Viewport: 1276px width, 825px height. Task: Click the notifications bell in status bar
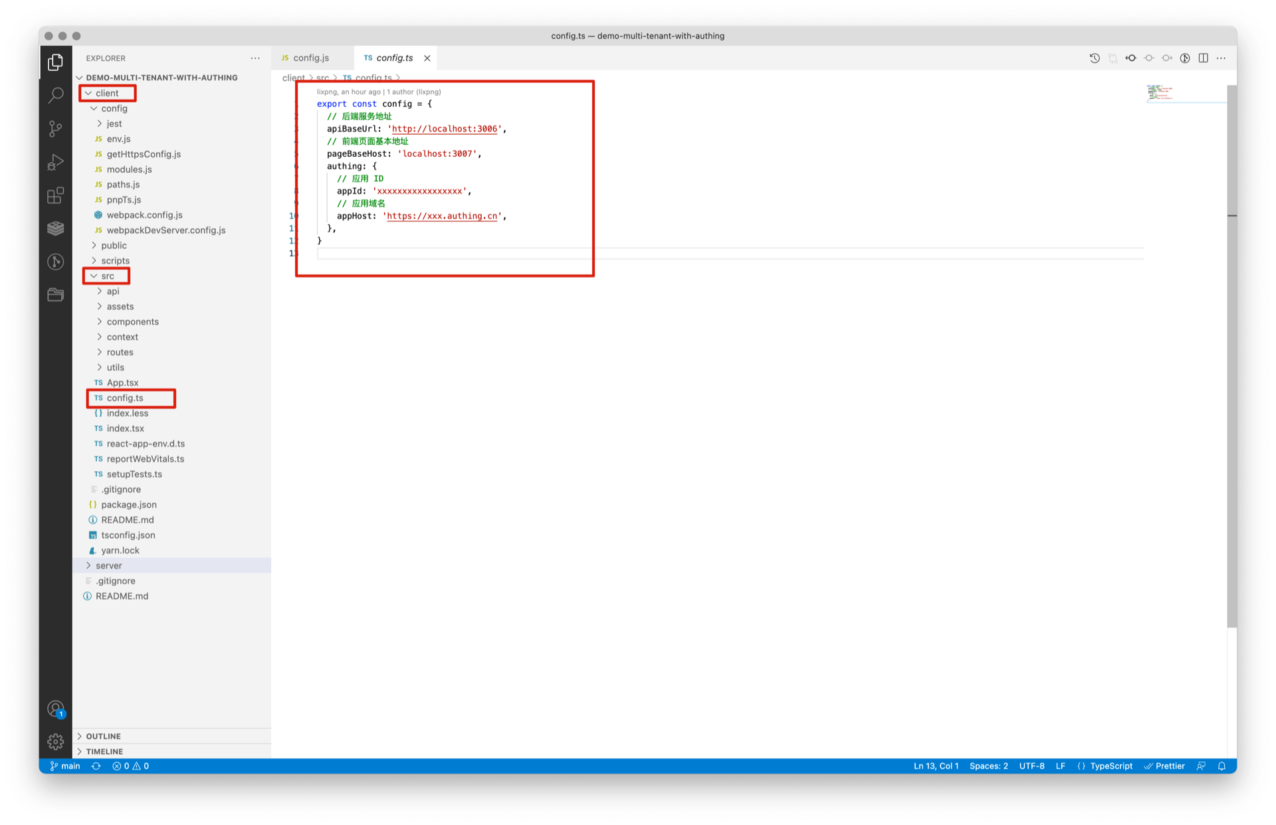coord(1222,766)
